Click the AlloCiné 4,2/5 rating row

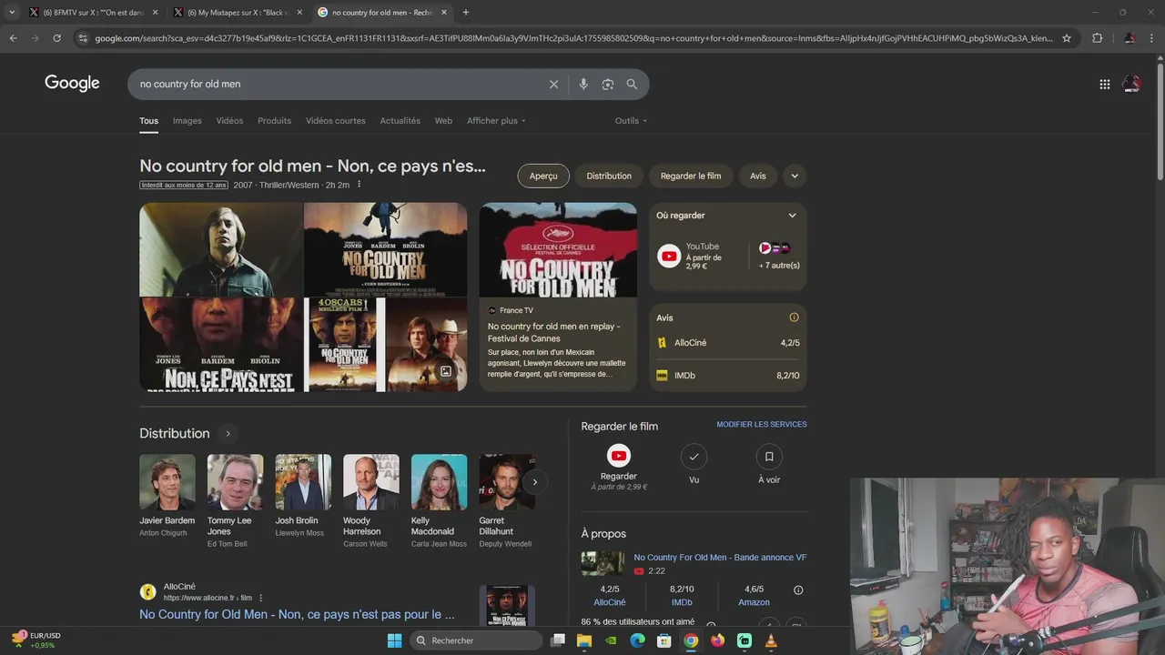tap(728, 343)
